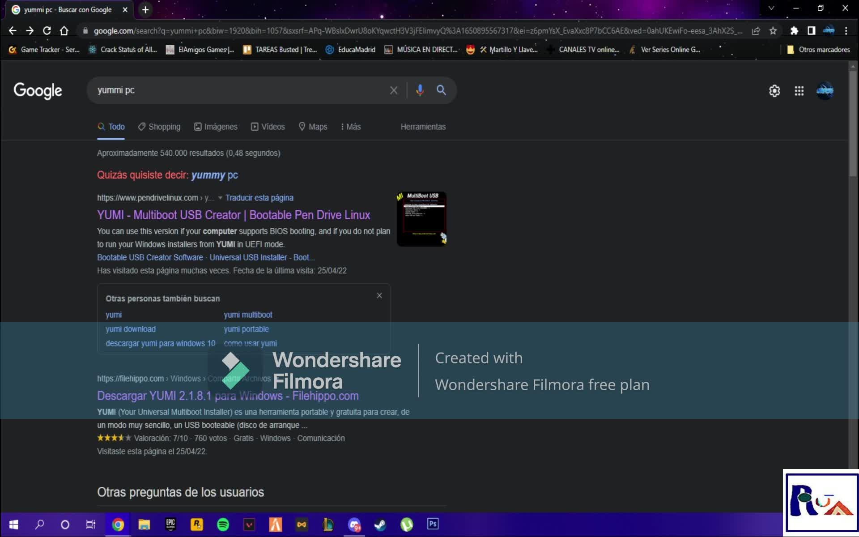Click the Herramientas button
This screenshot has width=859, height=537.
coord(423,127)
